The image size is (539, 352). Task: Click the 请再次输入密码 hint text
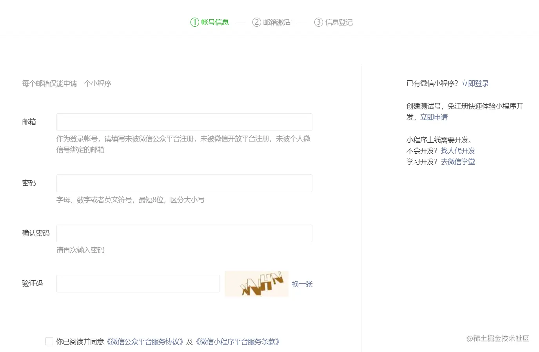click(80, 250)
